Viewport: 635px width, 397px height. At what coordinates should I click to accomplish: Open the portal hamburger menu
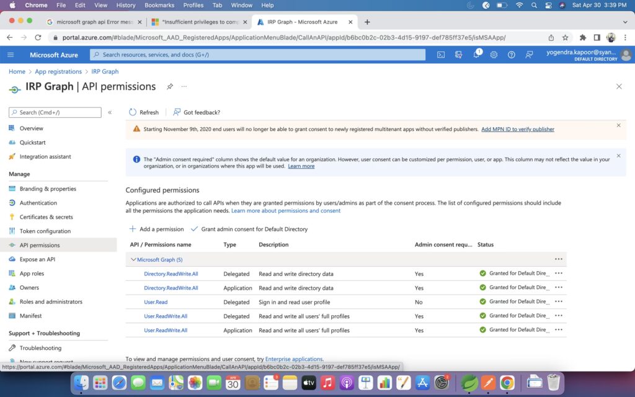pos(11,55)
